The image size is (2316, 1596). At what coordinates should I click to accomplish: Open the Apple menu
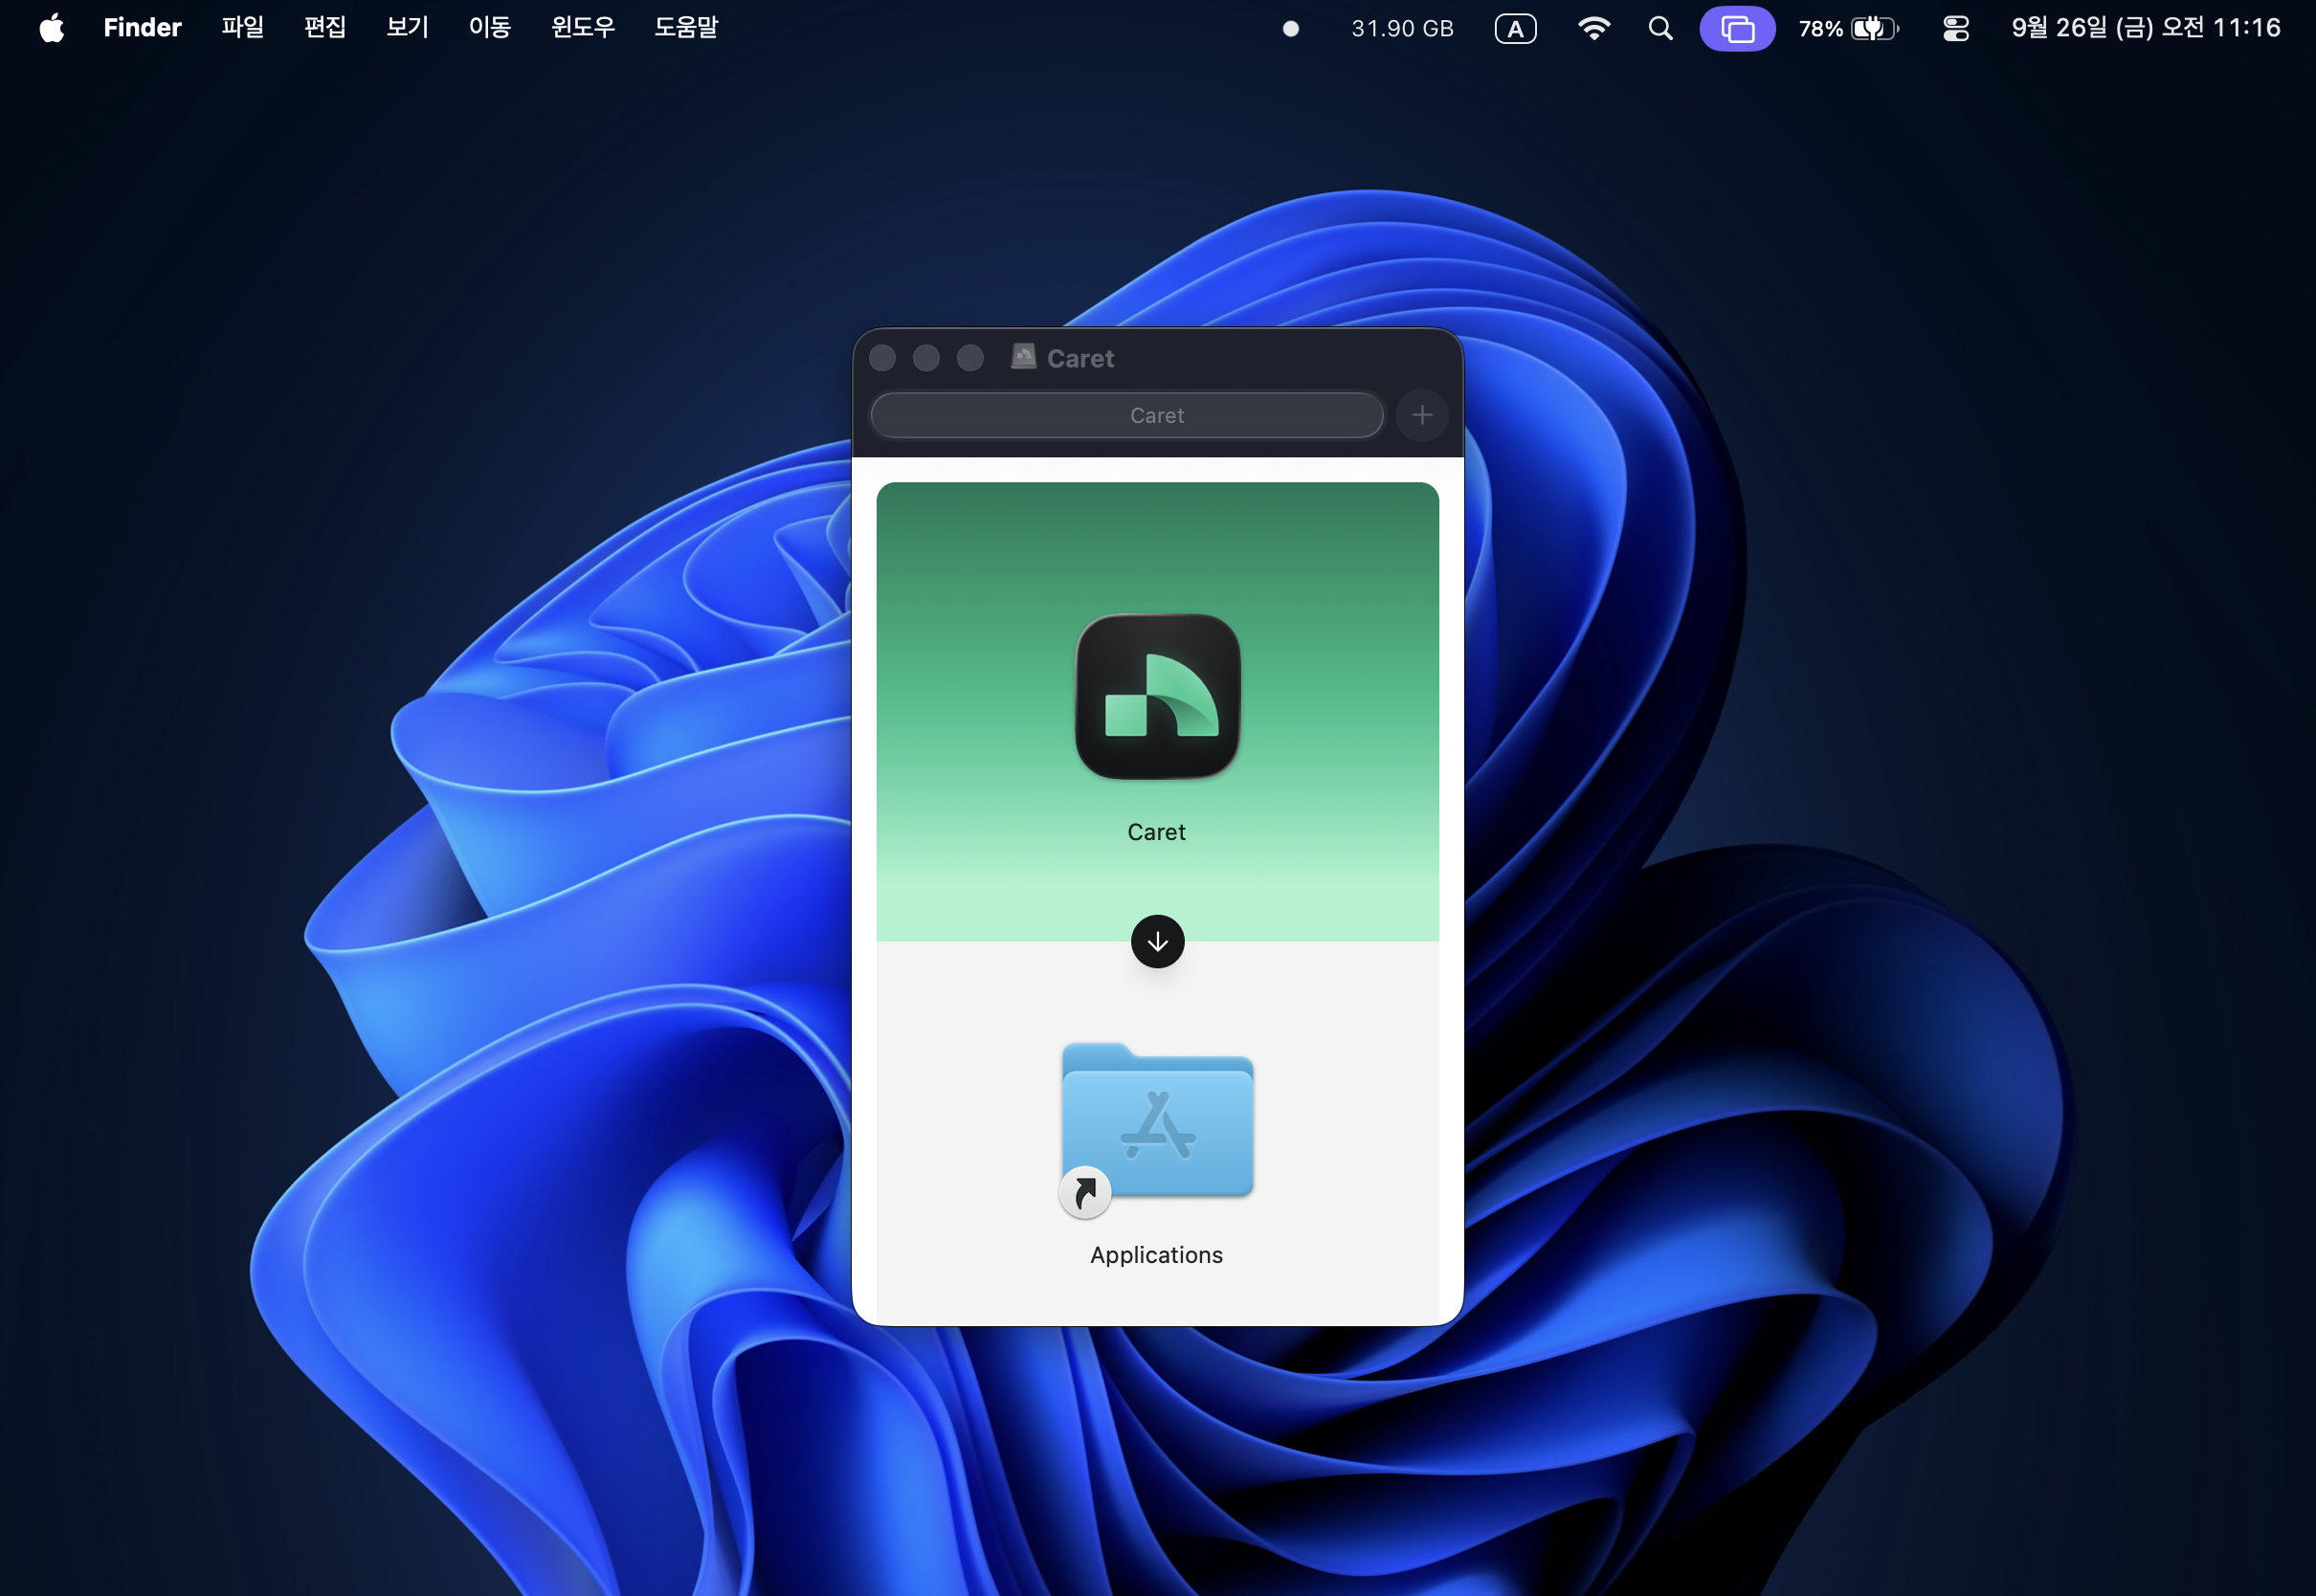[52, 28]
